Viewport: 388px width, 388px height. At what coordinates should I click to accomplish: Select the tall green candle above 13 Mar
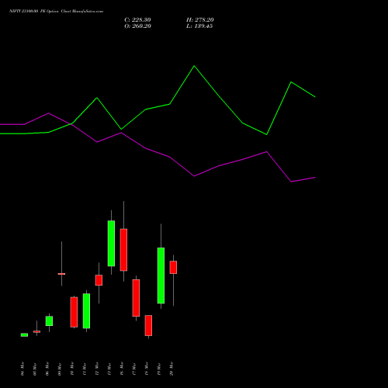click(111, 243)
